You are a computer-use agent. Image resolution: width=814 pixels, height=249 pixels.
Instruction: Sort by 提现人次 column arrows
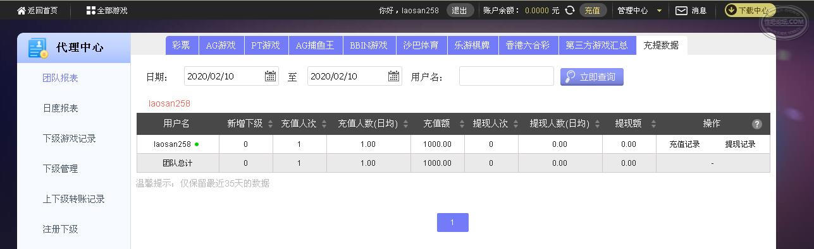(x=515, y=124)
